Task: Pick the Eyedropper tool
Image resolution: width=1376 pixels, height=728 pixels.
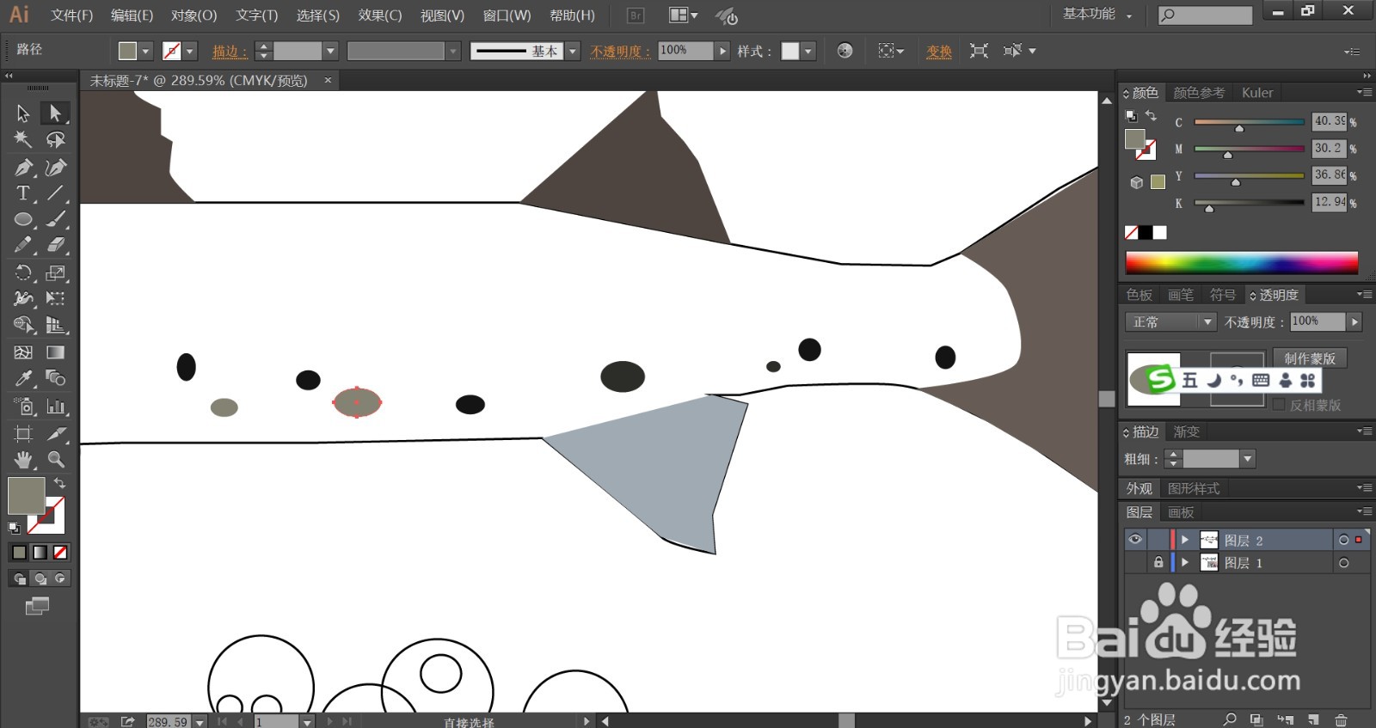Action: [23, 379]
